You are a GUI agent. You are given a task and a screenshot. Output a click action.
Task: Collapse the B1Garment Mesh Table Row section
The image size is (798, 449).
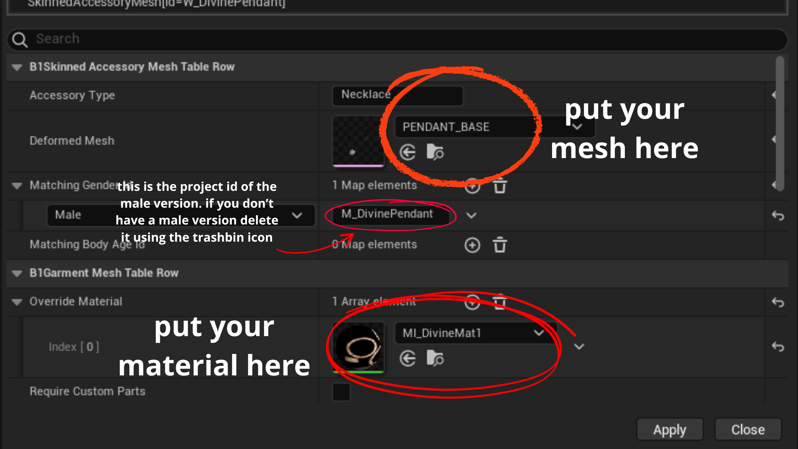17,273
